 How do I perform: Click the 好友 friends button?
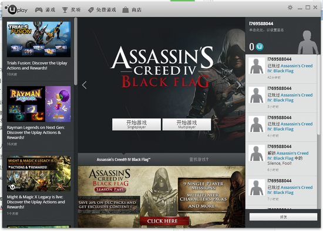click(283, 217)
